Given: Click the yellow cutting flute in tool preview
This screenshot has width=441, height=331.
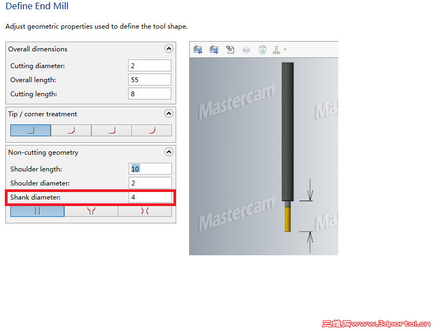Looking at the screenshot, I should (x=288, y=219).
